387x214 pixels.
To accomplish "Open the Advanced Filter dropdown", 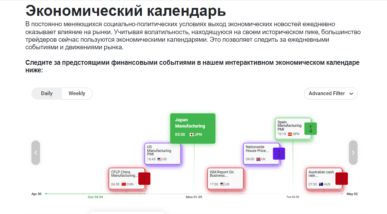I will click(x=331, y=94).
